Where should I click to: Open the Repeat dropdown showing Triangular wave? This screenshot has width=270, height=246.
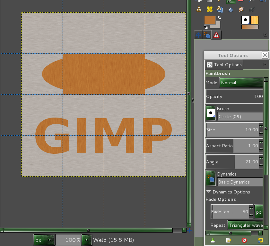pyautogui.click(x=245, y=225)
